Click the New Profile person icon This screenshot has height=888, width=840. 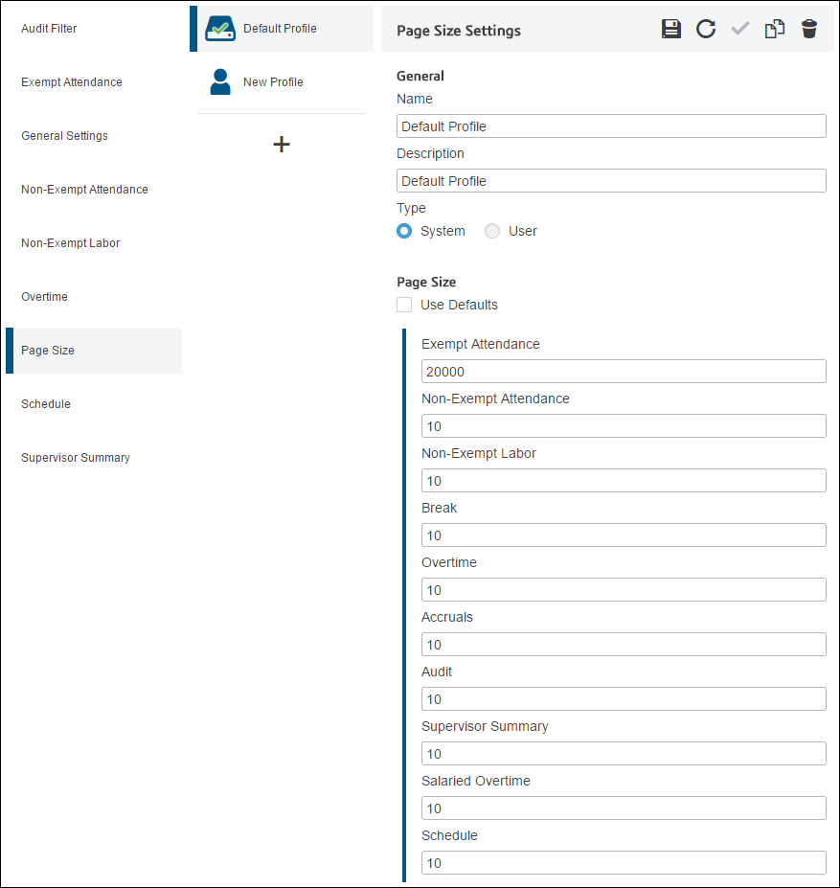[x=220, y=81]
